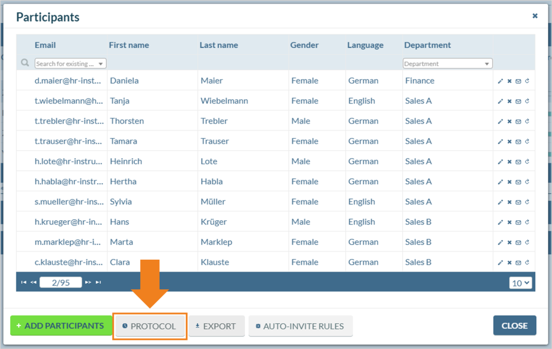Click 'English' in Hans Krüger's row
The image size is (552, 349).
pos(362,222)
